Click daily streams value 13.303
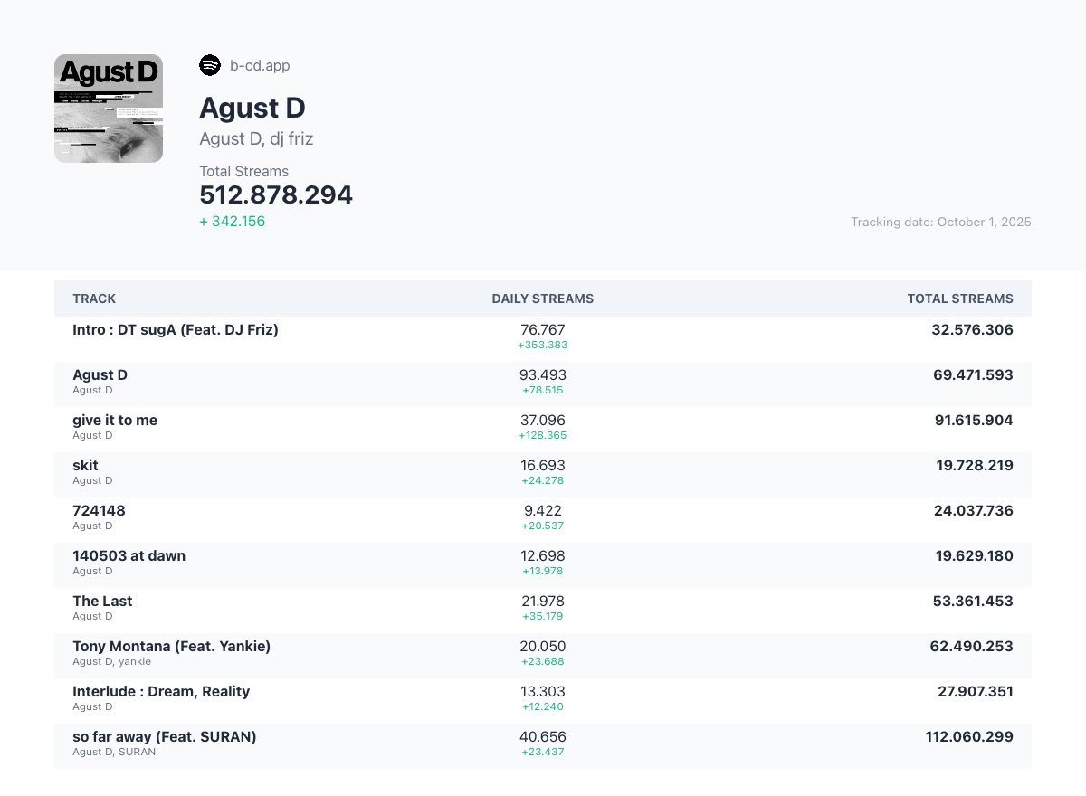The width and height of the screenshot is (1086, 796). click(x=543, y=692)
